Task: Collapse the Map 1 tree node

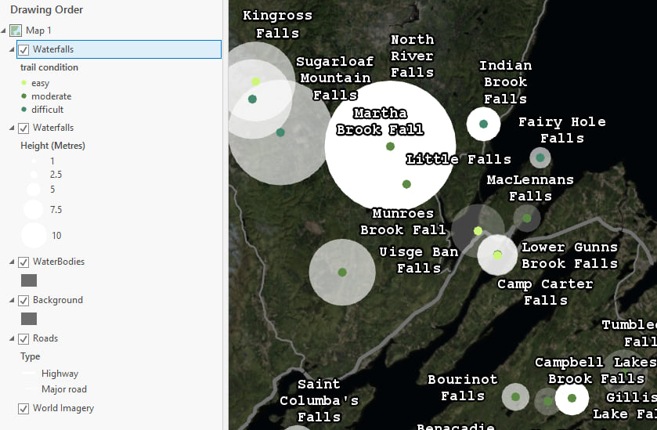Action: [x=3, y=31]
